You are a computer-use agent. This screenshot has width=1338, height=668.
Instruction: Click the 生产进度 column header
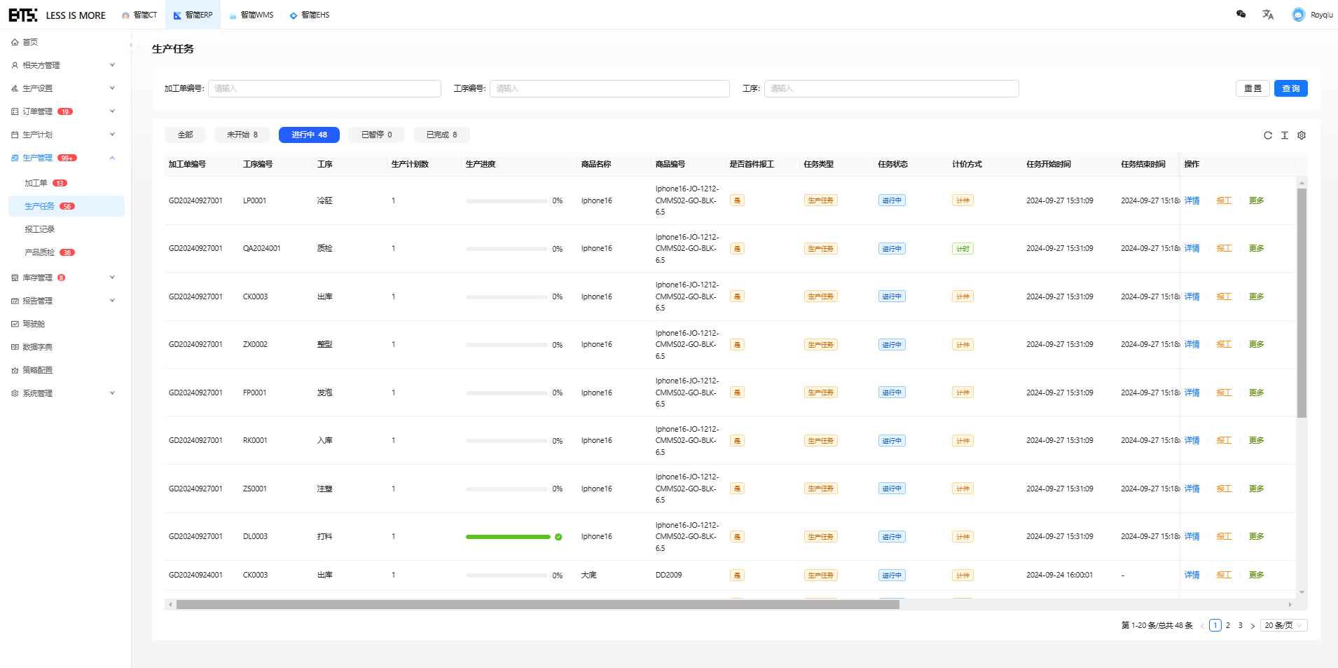coord(481,164)
